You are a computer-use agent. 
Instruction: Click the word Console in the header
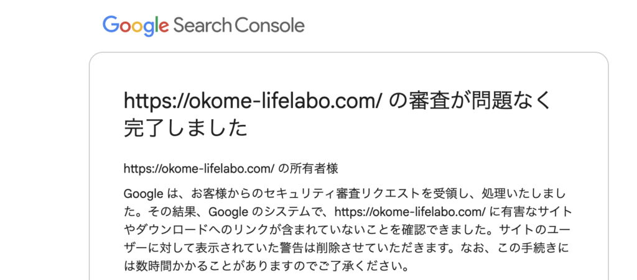click(270, 25)
